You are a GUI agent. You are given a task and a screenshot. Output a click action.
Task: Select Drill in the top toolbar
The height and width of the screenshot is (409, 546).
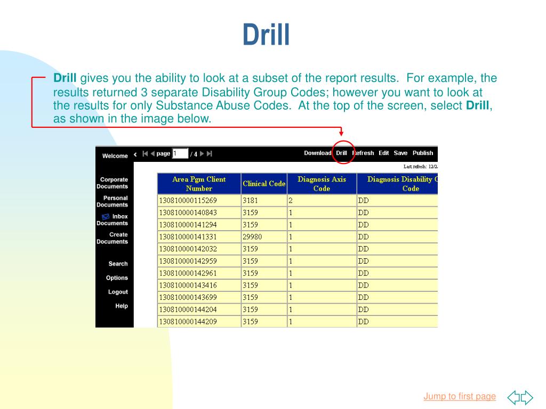[x=341, y=153]
